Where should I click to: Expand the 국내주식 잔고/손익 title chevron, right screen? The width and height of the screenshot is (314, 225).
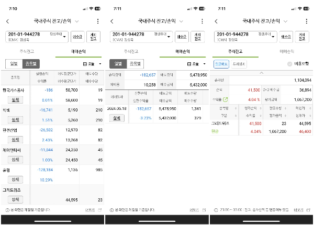pyautogui.click(x=286, y=21)
